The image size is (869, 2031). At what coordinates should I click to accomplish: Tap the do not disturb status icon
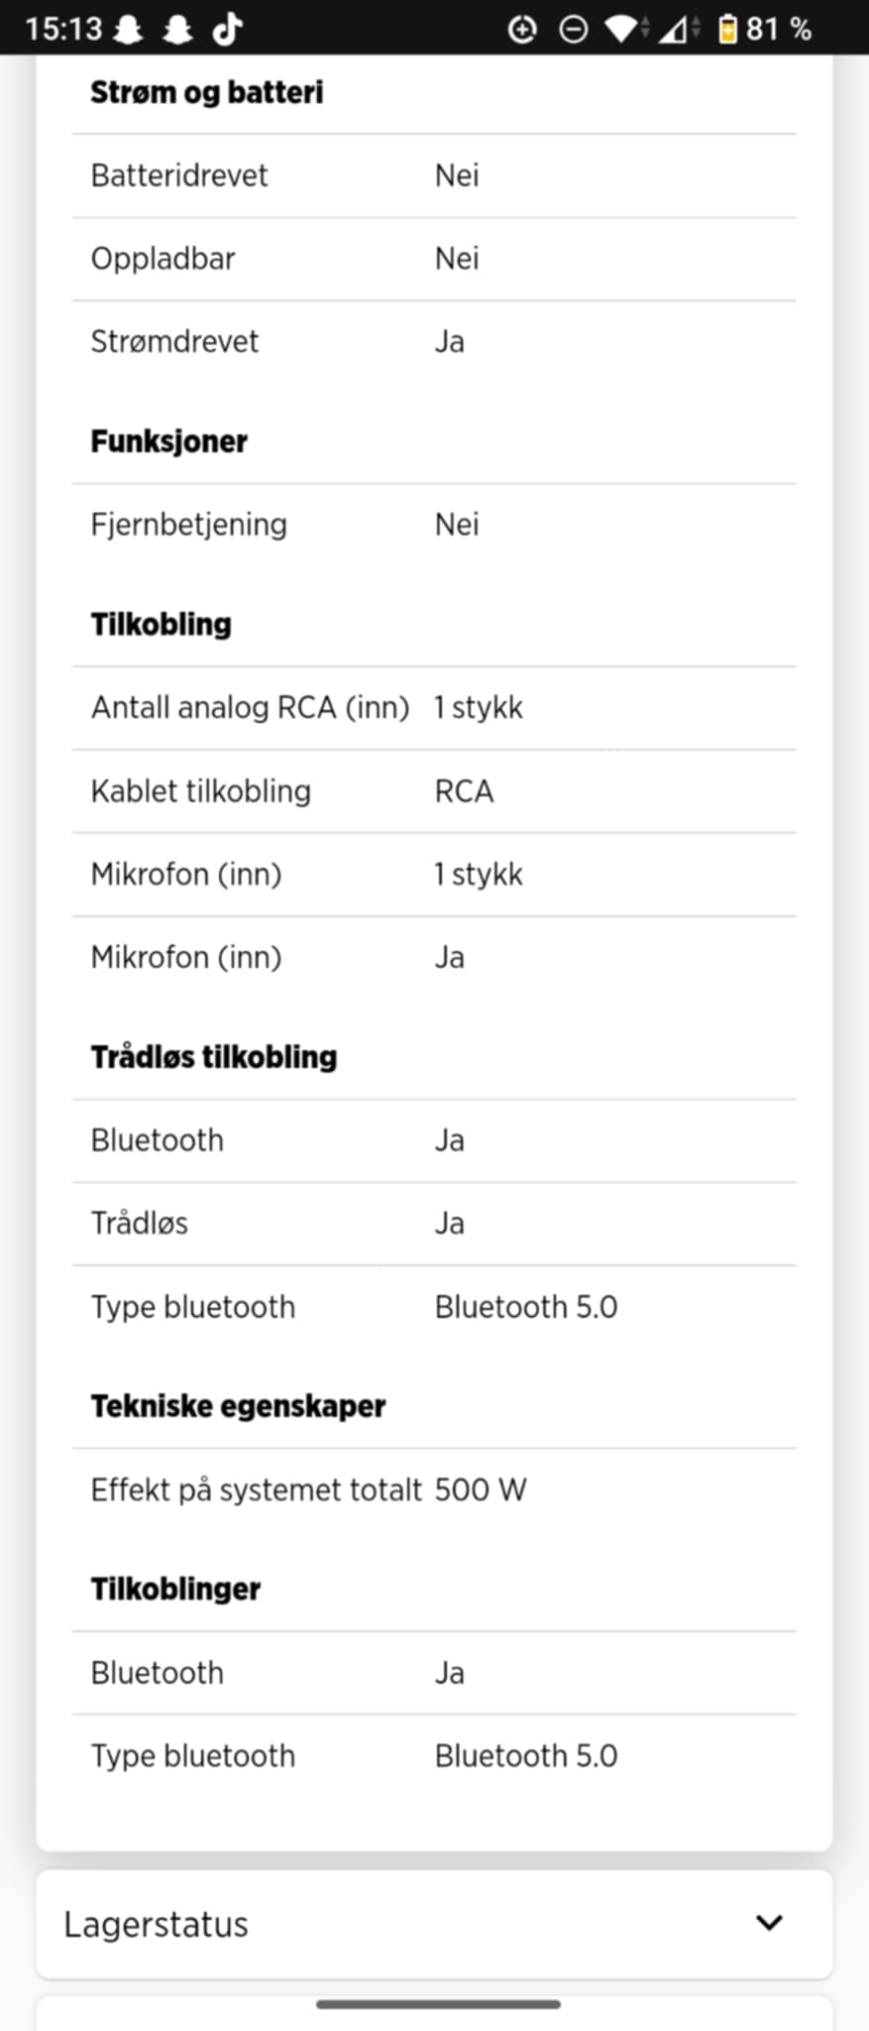pyautogui.click(x=573, y=29)
